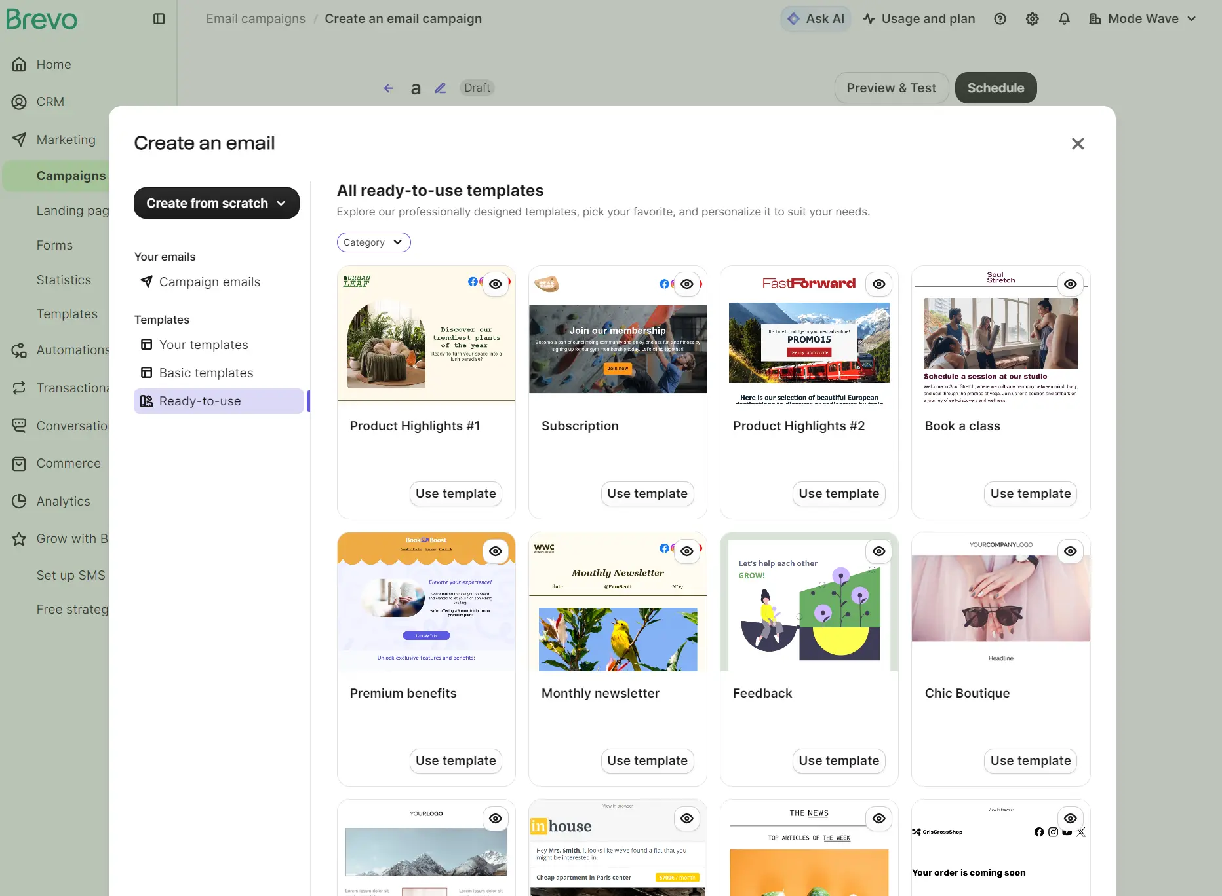The width and height of the screenshot is (1222, 896).
Task: Preview Product Highlights #1 template via eye icon
Action: 496,284
